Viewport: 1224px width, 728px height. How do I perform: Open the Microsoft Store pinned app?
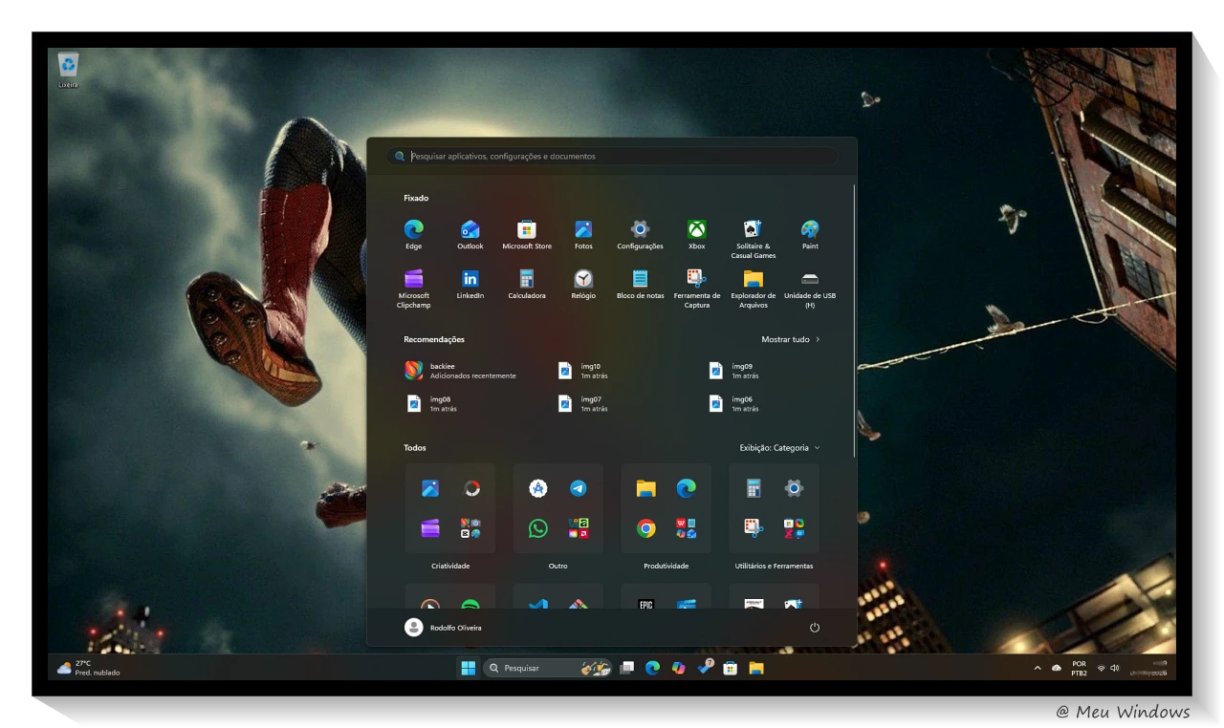(x=527, y=230)
